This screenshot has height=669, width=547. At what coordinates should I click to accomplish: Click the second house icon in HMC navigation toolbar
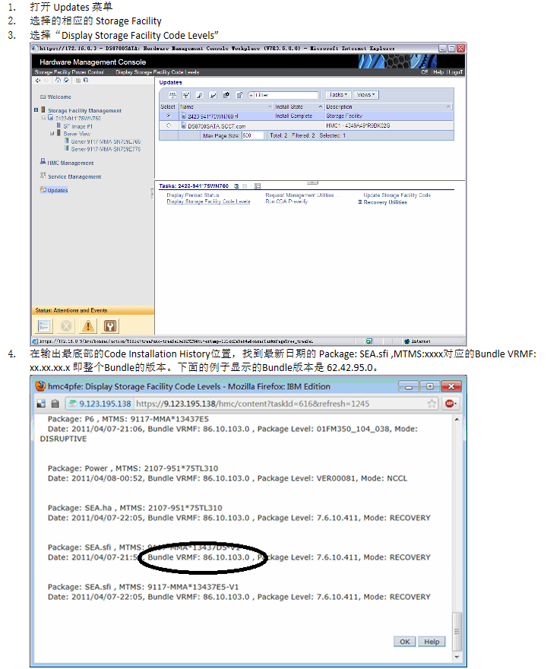click(x=67, y=80)
